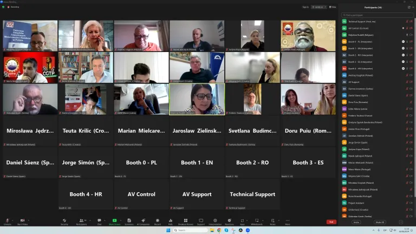Click the red End meeting button

[331, 222]
